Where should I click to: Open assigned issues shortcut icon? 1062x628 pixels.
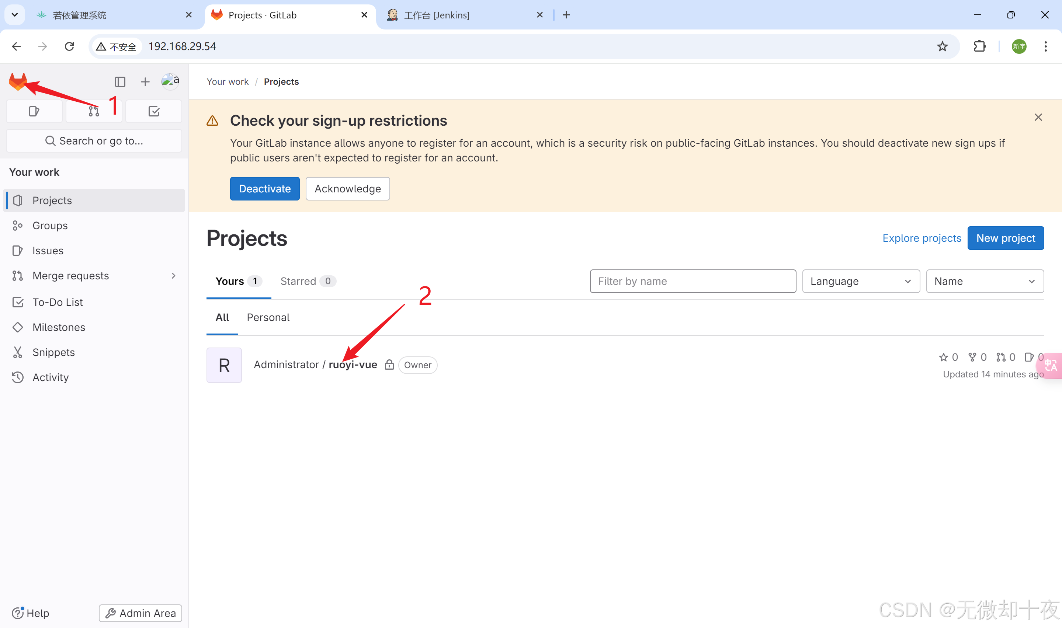(34, 111)
